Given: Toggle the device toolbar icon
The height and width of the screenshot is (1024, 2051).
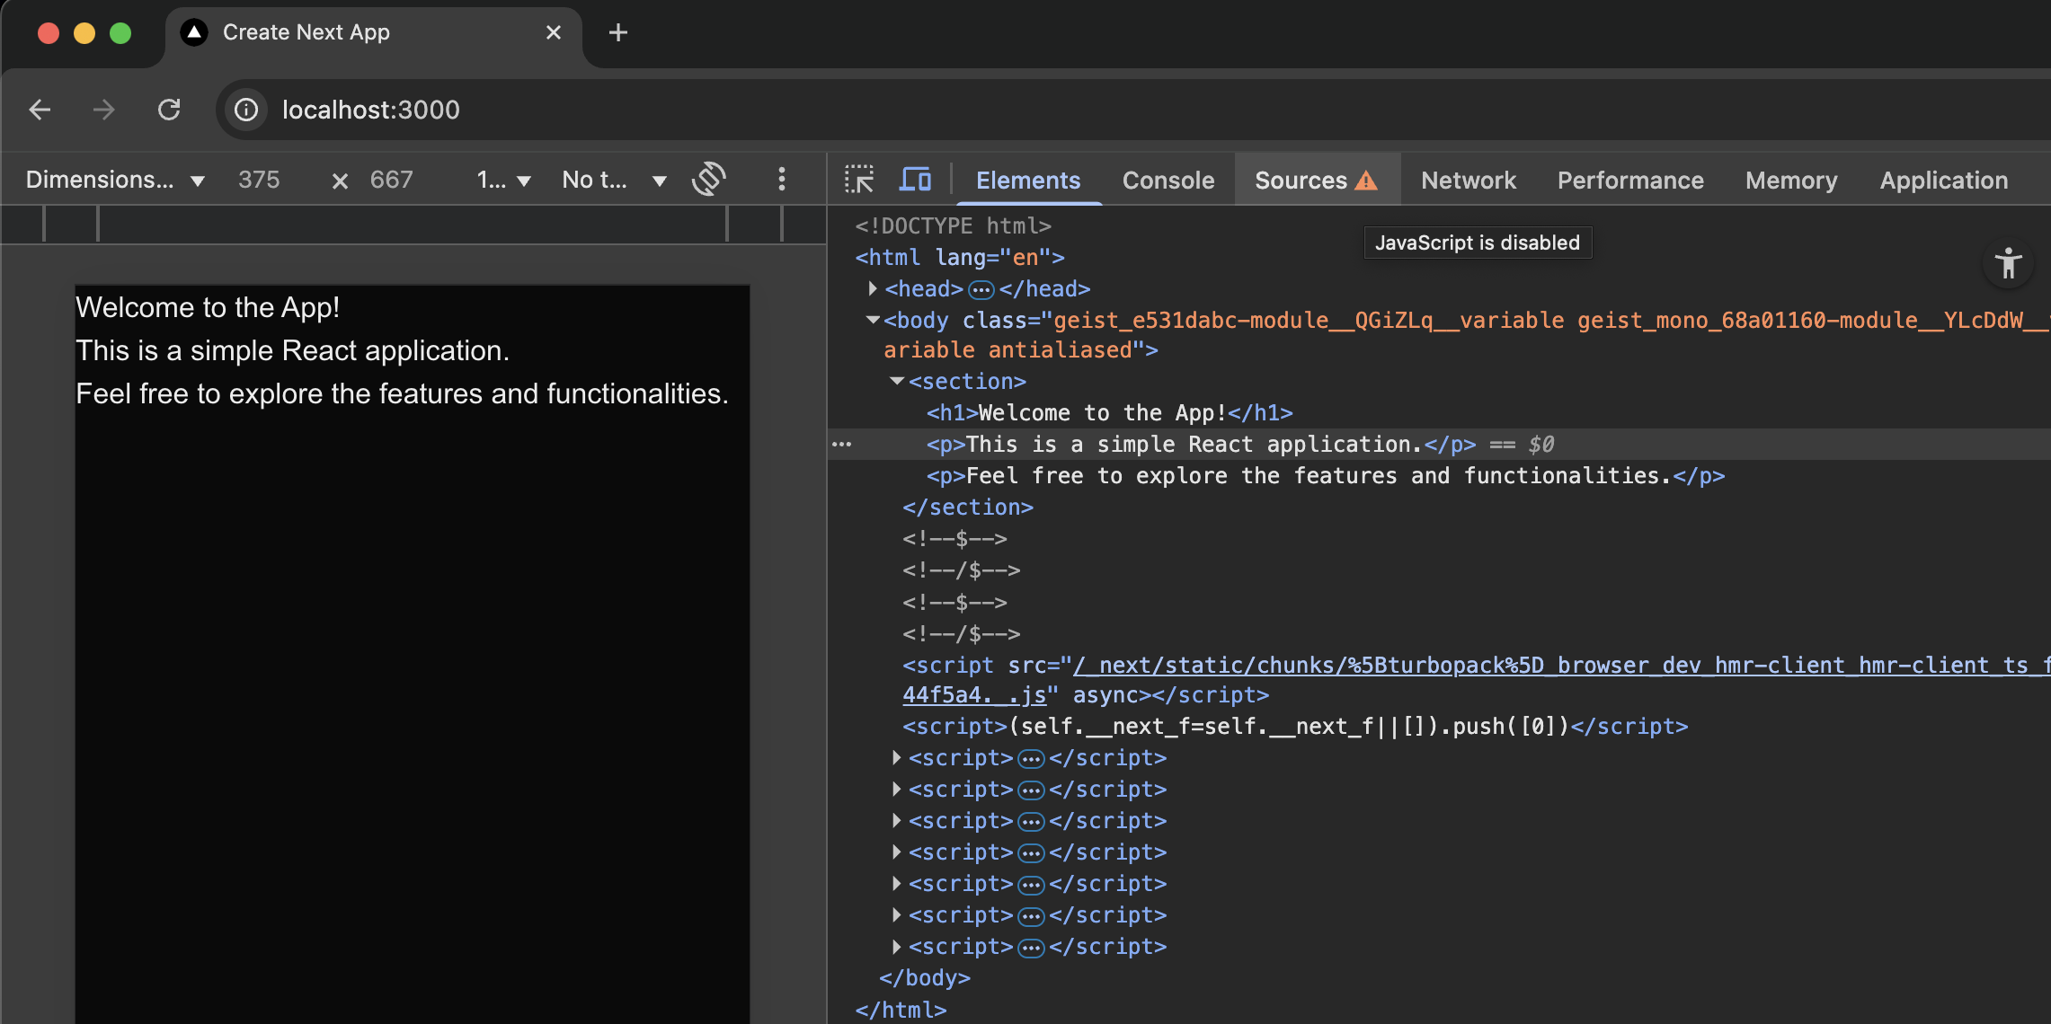Looking at the screenshot, I should pos(915,180).
